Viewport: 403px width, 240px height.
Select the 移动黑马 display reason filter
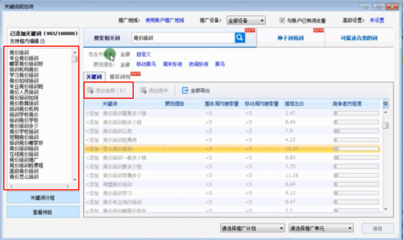(146, 64)
